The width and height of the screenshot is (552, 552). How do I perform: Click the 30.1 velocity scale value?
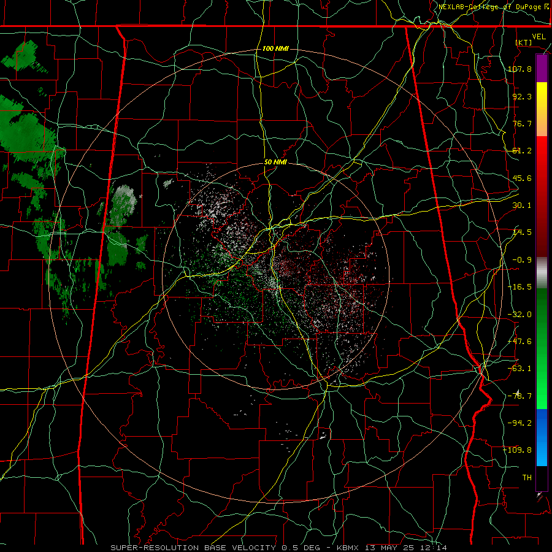coord(522,205)
